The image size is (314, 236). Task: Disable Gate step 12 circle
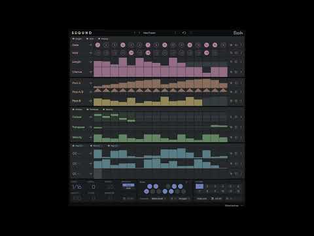tap(190, 45)
